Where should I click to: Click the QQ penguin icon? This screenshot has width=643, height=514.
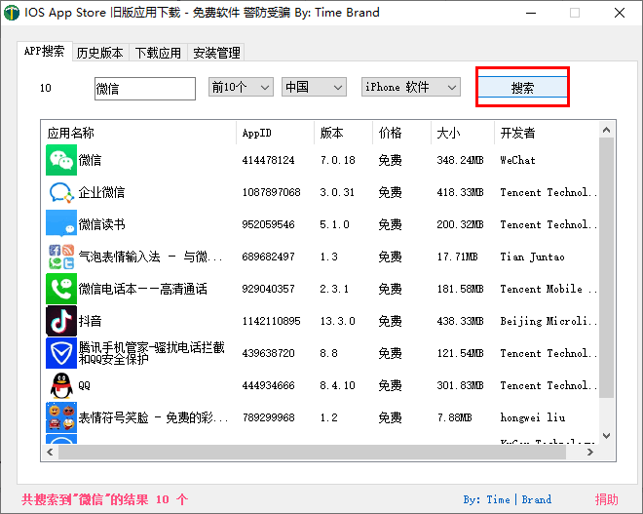pos(61,385)
